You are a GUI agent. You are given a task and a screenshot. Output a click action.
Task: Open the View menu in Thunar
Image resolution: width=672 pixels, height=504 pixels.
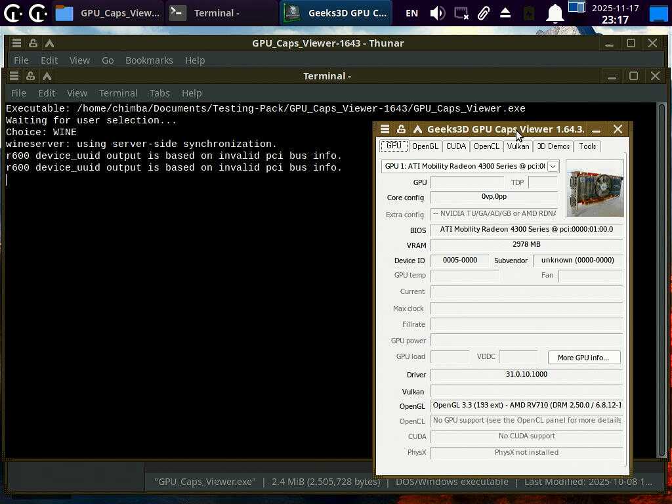[x=79, y=60]
